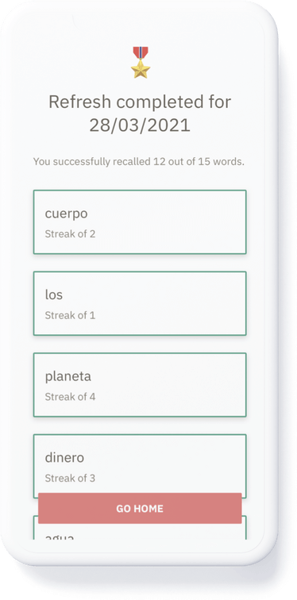Viewport: 297px width, 600px height.
Task: Select the partially hidden agua card
Action: 140,532
